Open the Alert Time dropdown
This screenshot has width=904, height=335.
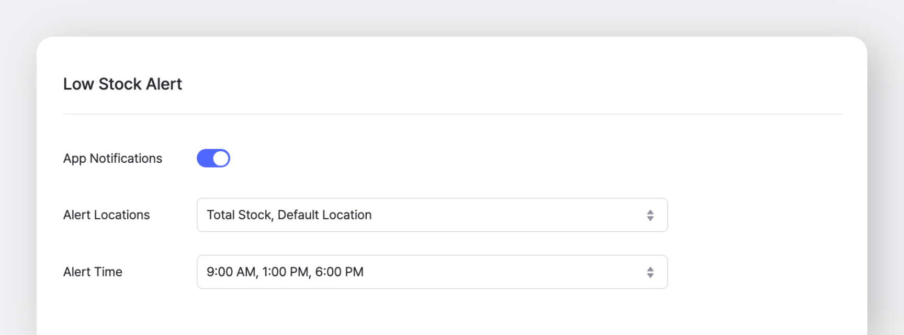tap(432, 272)
